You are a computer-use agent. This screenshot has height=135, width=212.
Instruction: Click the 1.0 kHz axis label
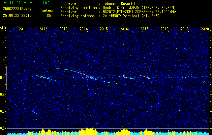point(3,61)
